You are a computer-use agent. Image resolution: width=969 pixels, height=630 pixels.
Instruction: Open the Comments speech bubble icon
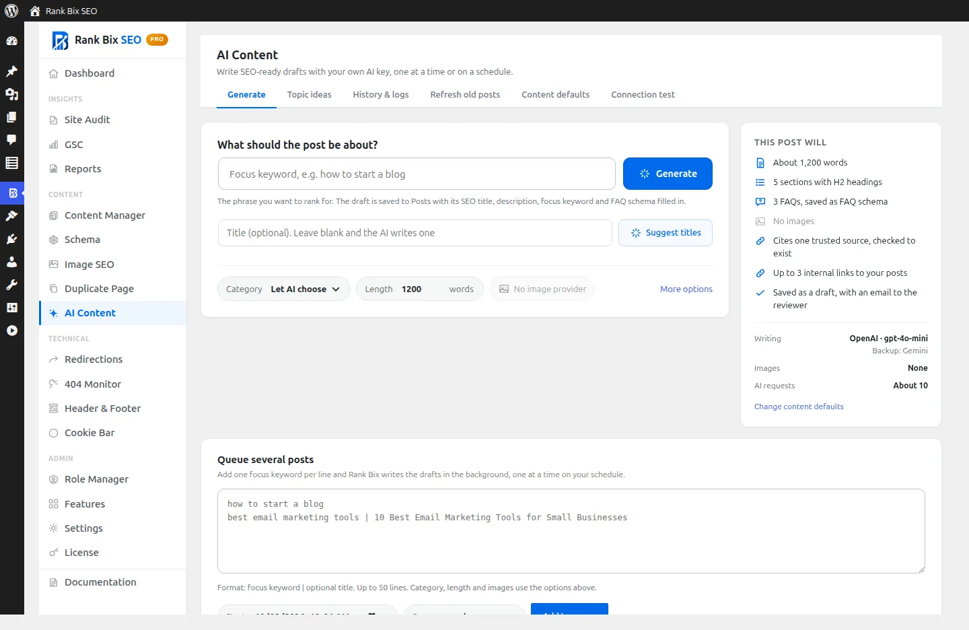pos(11,140)
